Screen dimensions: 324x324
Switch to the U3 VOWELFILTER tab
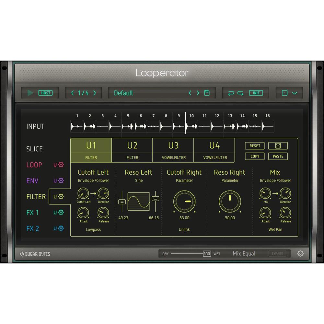point(173,150)
